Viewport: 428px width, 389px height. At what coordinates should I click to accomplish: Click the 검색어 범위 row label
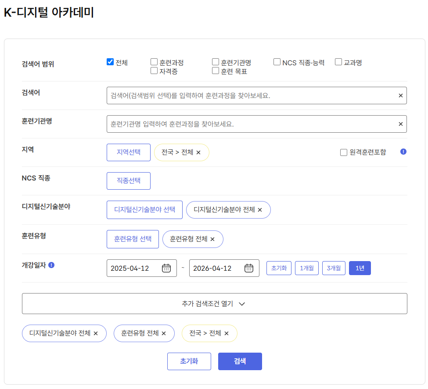[38, 64]
